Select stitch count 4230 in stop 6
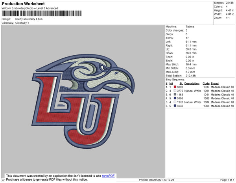This screenshot has width=236, height=183. tap(180, 106)
